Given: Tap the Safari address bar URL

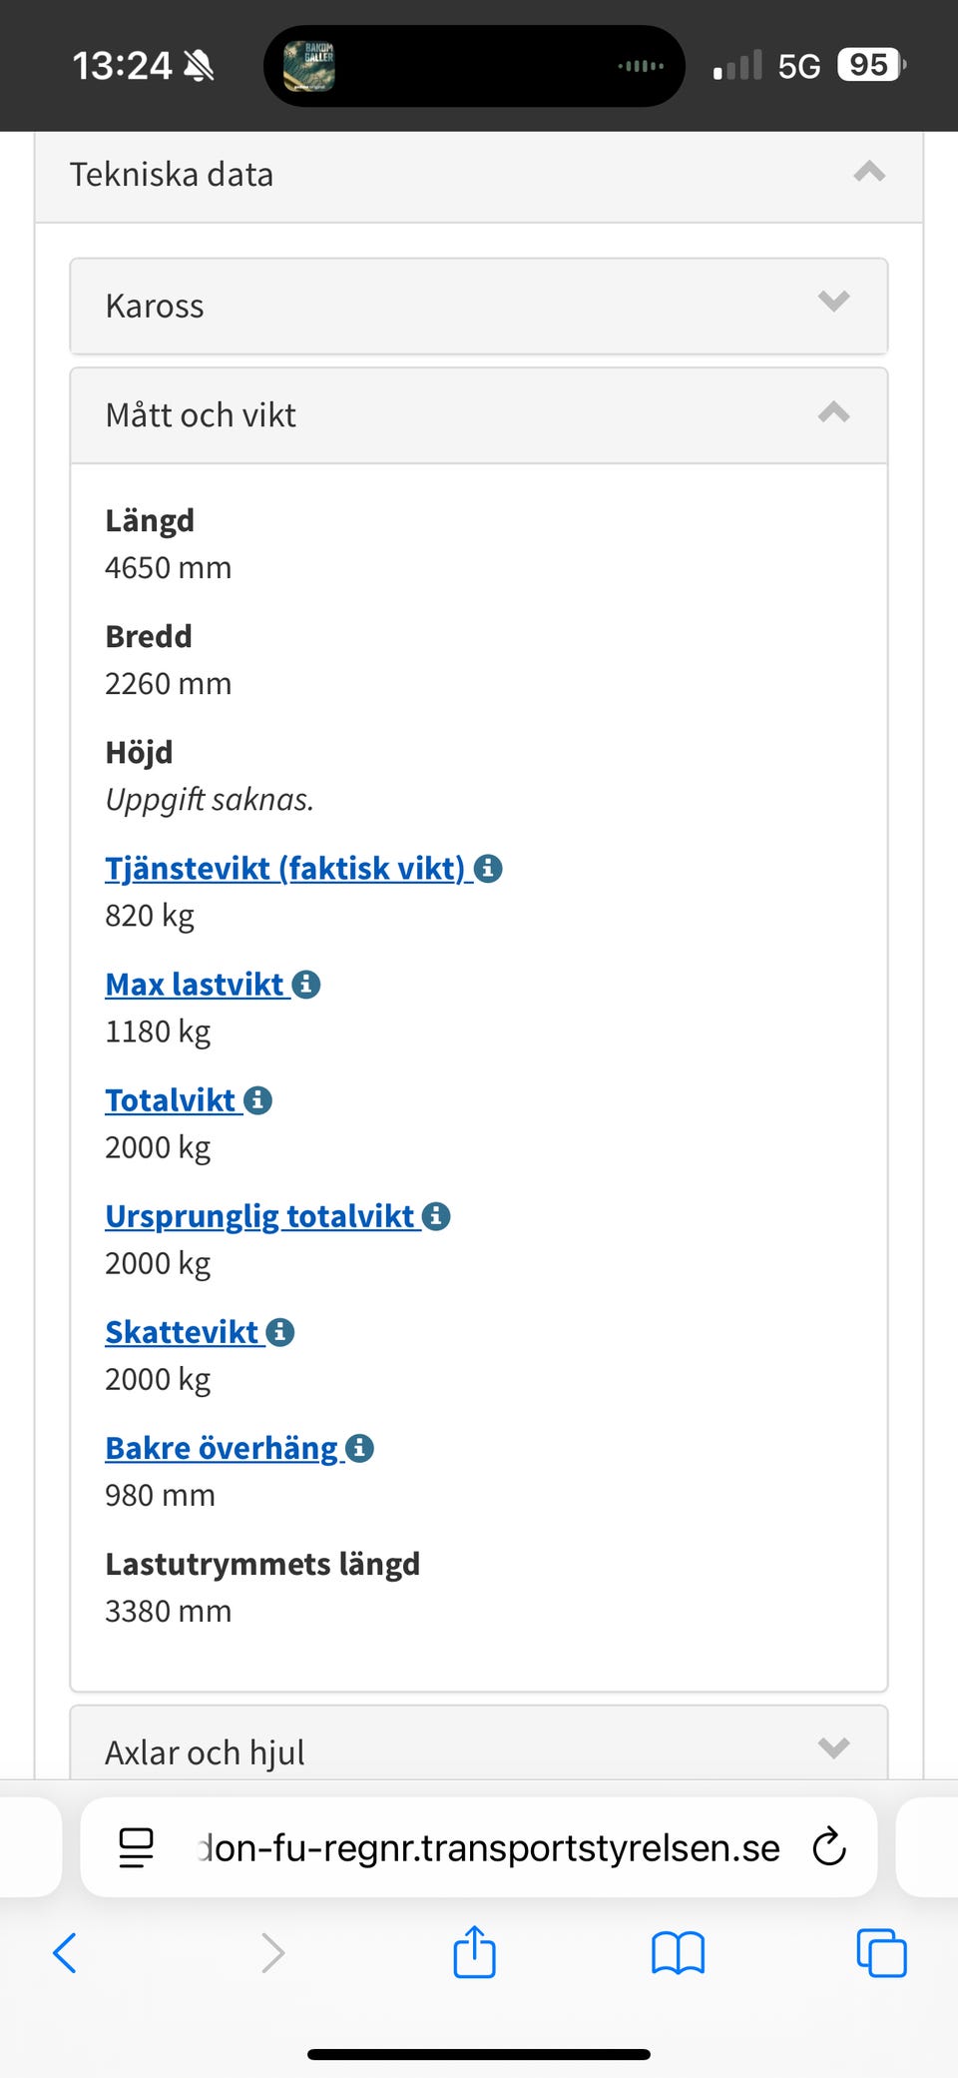Looking at the screenshot, I should [489, 1847].
